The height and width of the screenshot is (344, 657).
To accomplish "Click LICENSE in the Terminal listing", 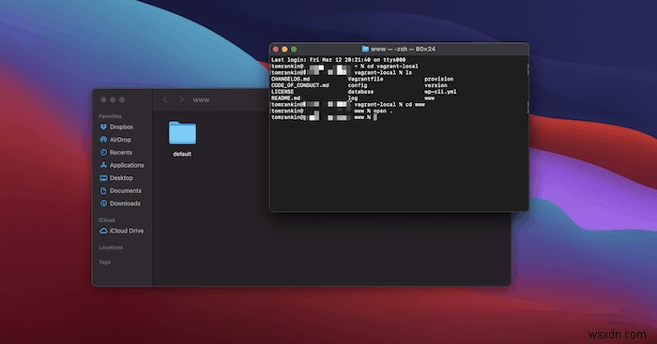I will (283, 92).
